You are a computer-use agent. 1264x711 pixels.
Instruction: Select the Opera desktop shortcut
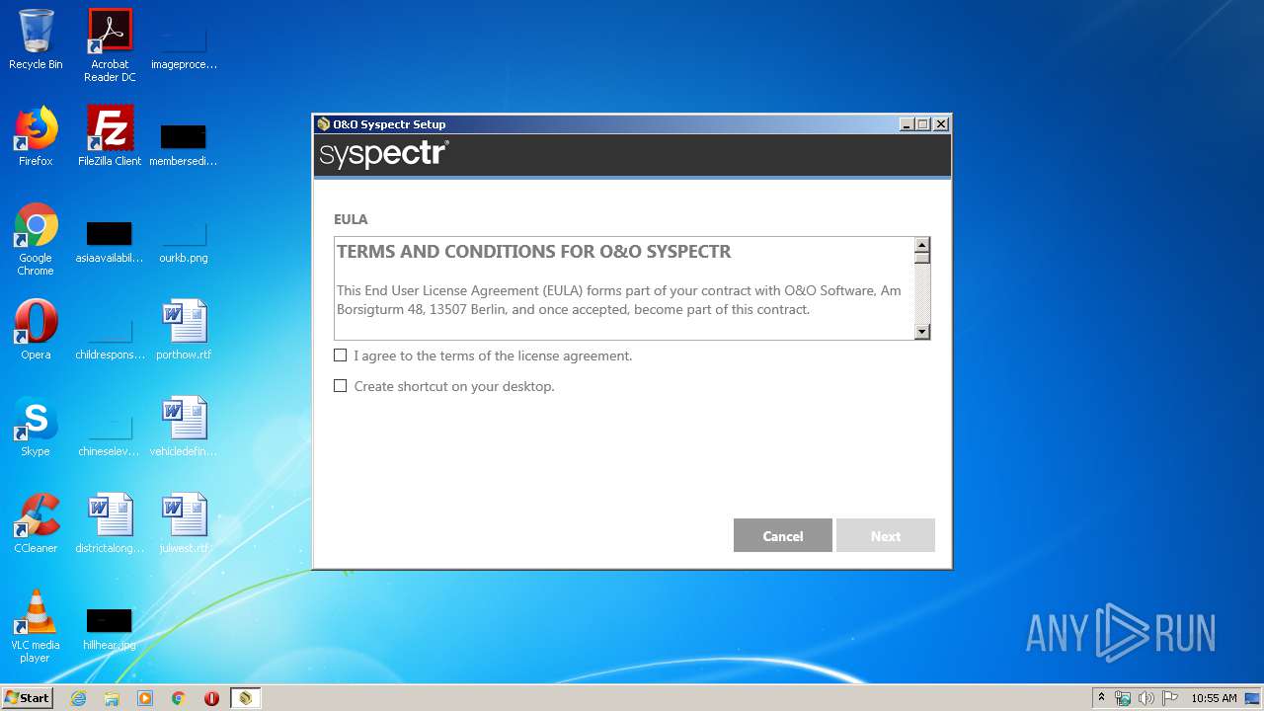(36, 330)
